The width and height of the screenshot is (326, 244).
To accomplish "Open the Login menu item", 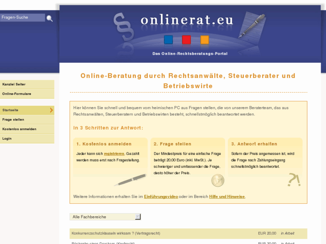I will 27,138.
